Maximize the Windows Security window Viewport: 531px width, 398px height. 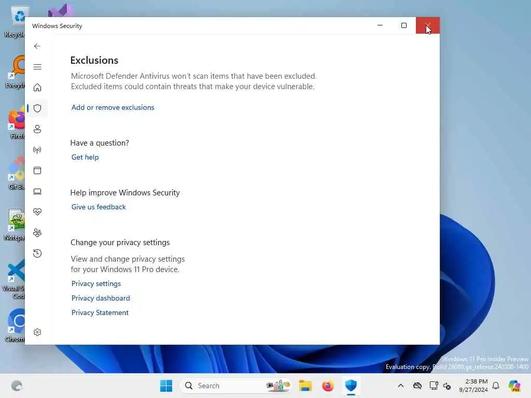(403, 25)
